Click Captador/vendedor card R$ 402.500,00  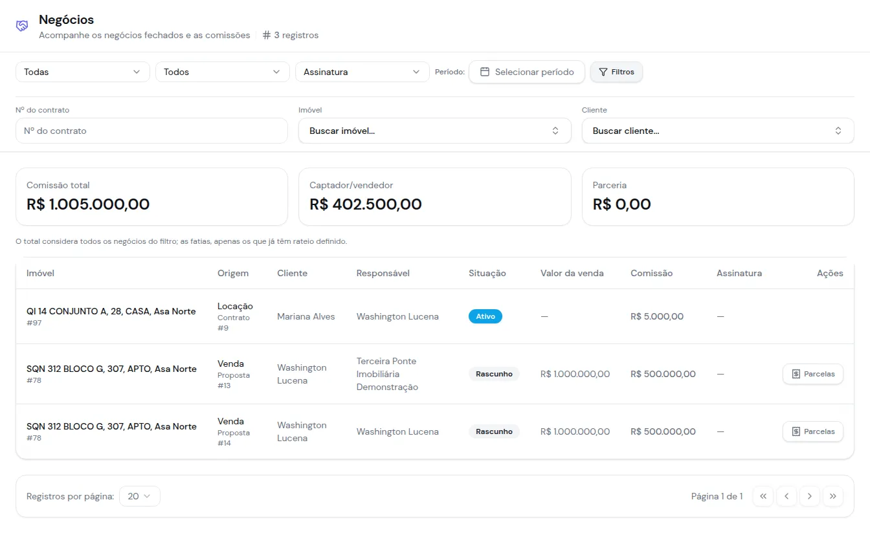pyautogui.click(x=435, y=197)
